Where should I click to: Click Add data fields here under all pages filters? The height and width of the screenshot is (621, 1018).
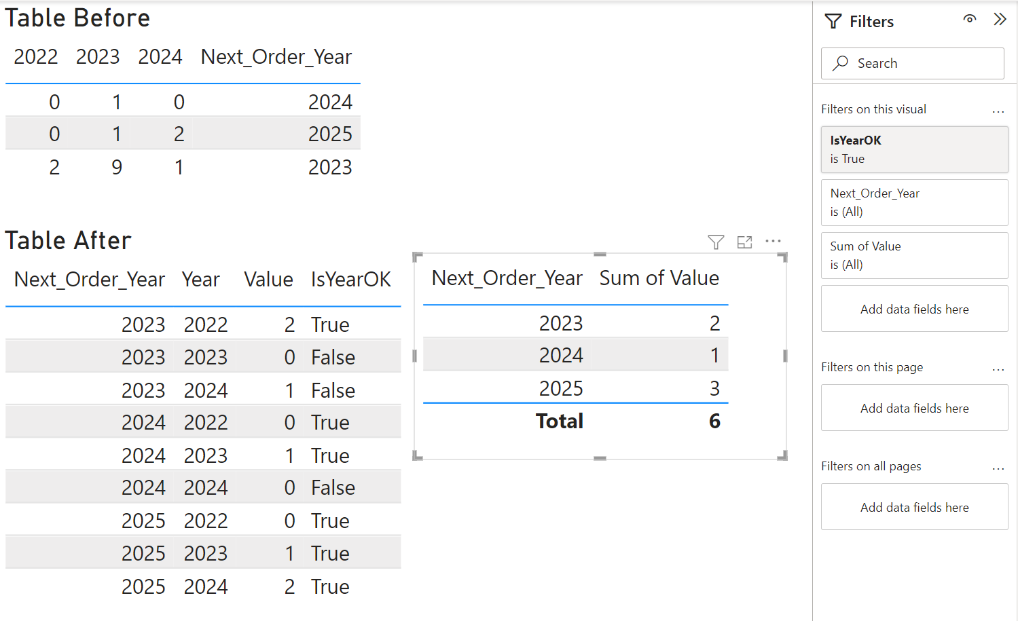pos(915,507)
